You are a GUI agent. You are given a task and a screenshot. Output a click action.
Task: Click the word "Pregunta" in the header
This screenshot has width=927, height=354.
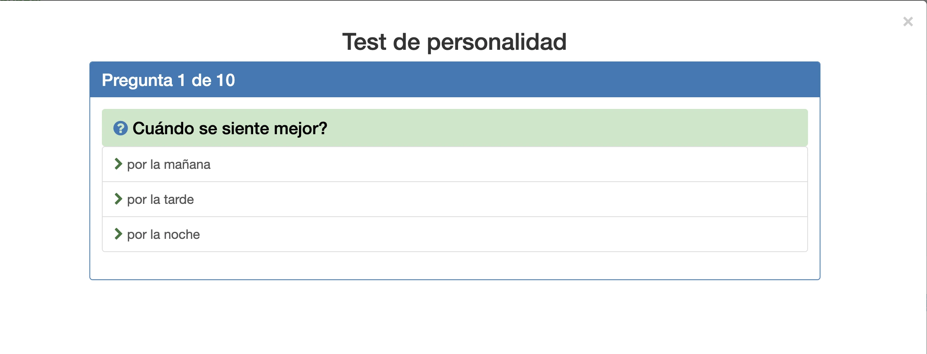pyautogui.click(x=137, y=81)
